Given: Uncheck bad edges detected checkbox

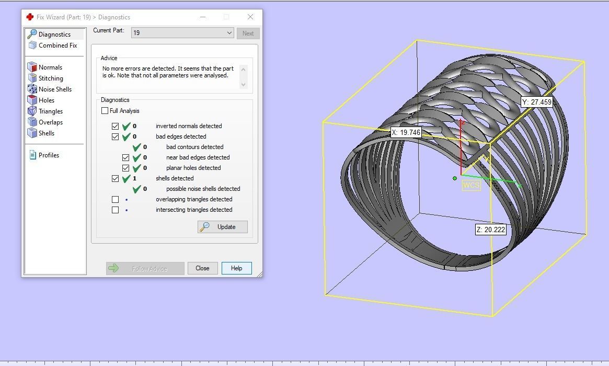Looking at the screenshot, I should click(x=115, y=137).
